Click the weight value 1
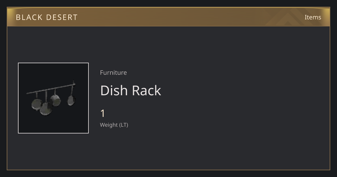 [103, 114]
